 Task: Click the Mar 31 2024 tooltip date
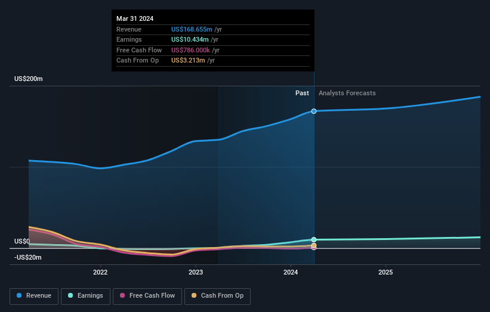[x=135, y=18]
